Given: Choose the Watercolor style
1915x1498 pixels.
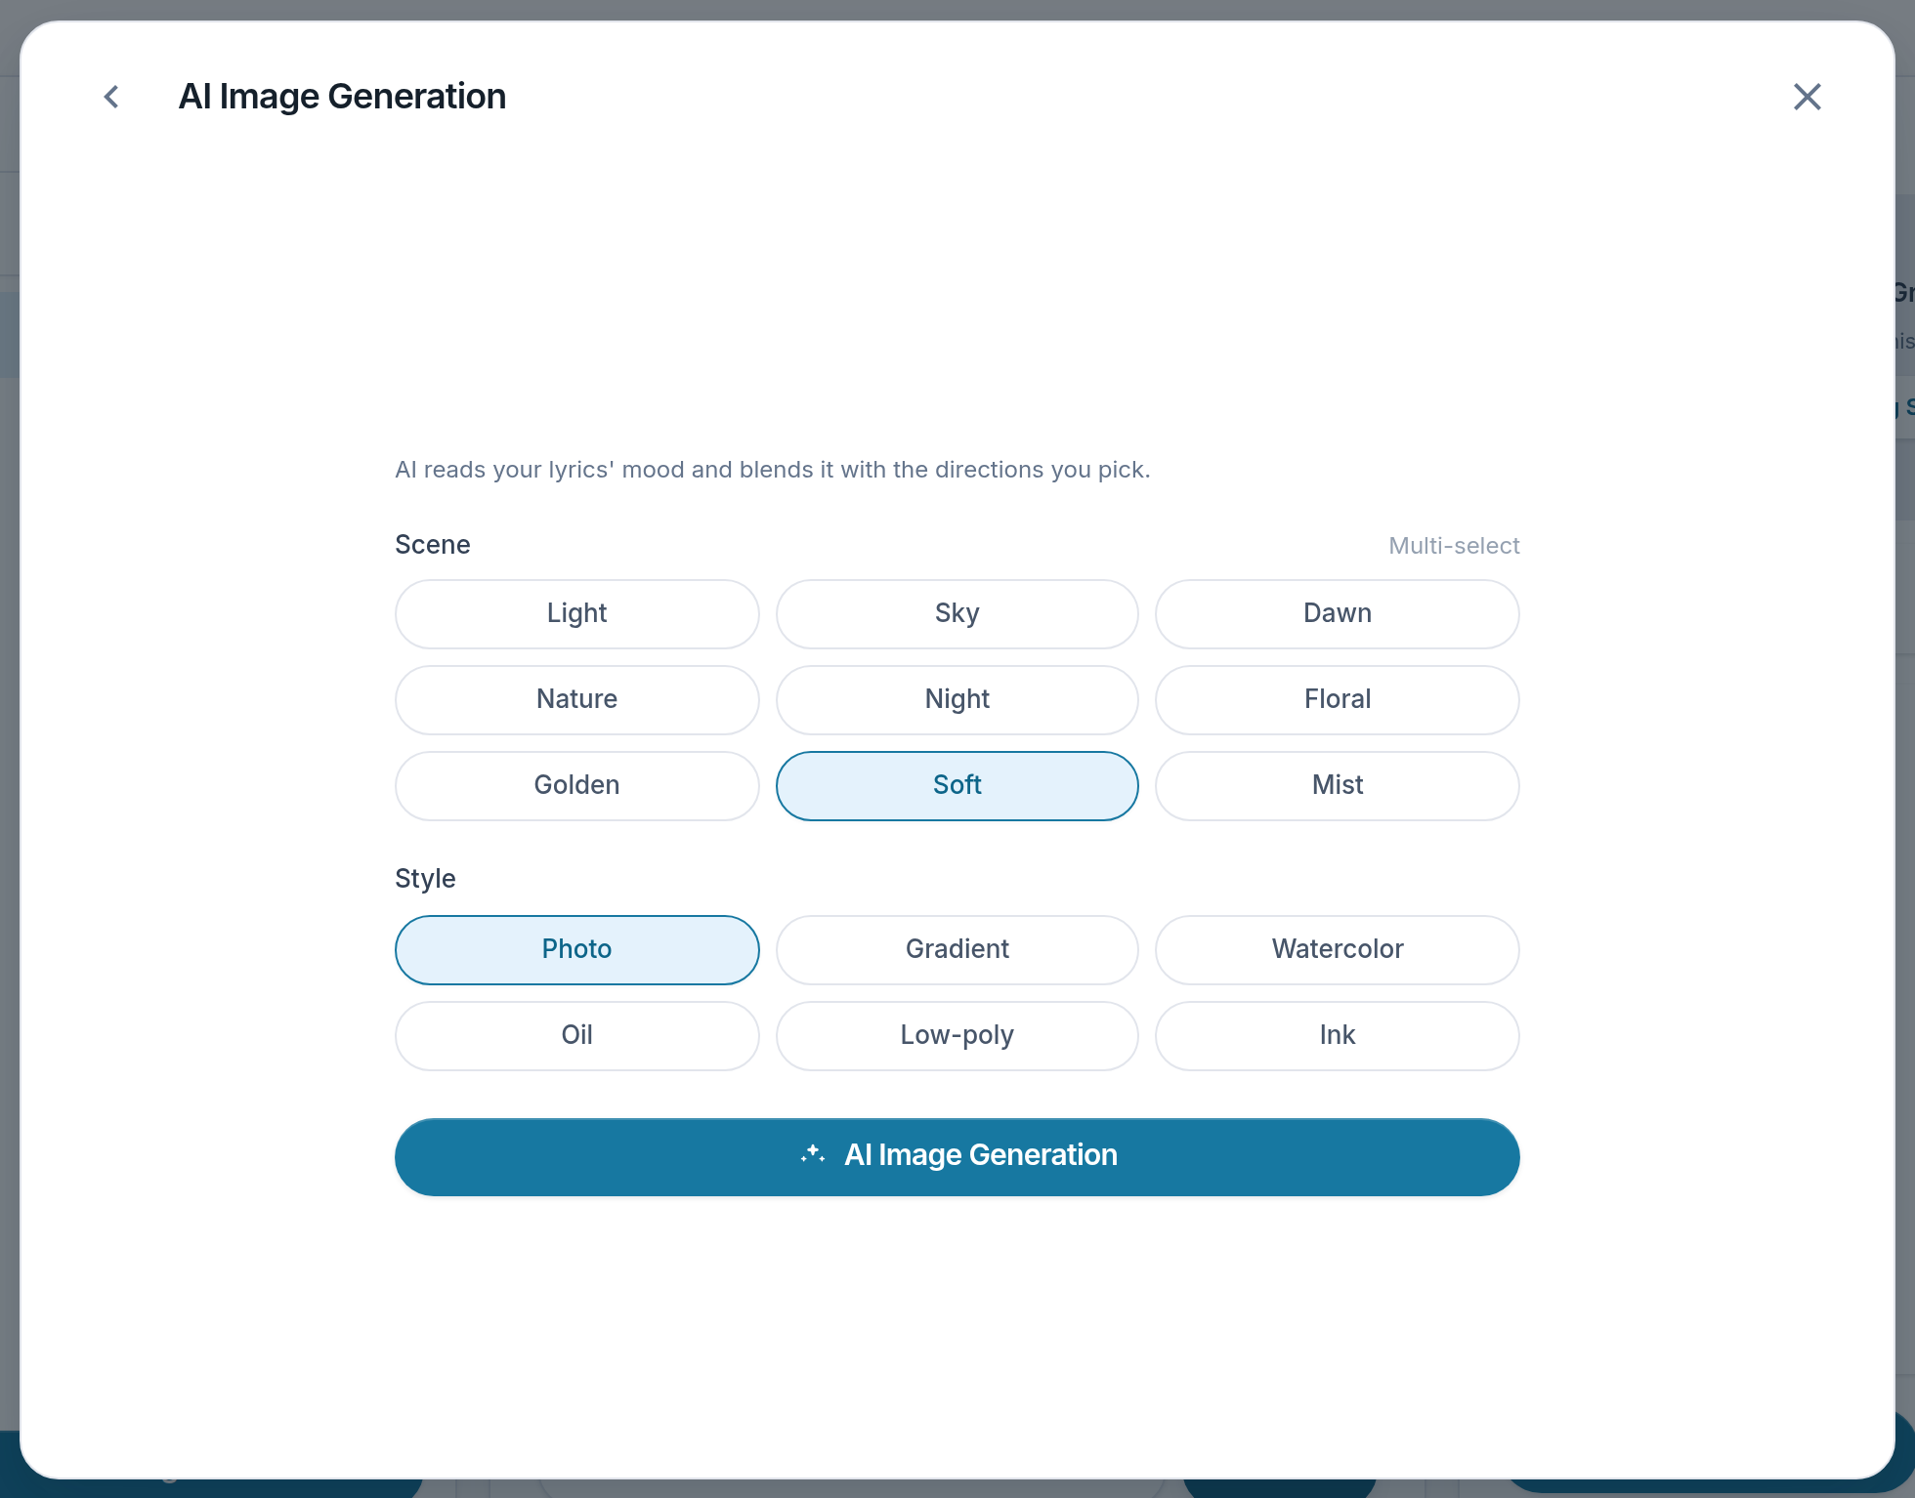Looking at the screenshot, I should coord(1337,950).
